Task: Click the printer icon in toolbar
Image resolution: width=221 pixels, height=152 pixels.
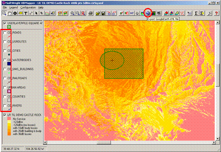Action: coord(91,13)
